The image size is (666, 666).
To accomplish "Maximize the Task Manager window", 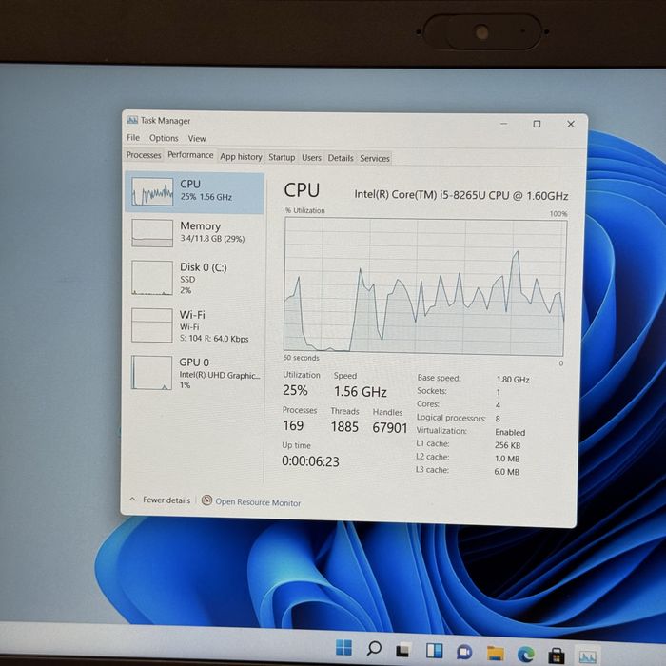I will coord(537,124).
